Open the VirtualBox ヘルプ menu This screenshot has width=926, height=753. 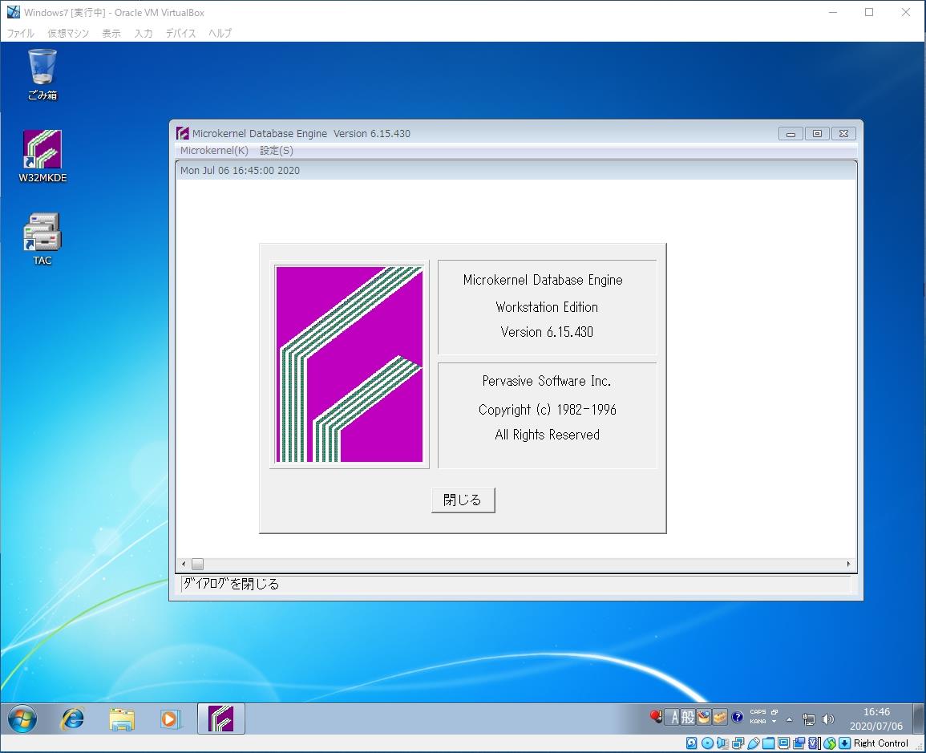pyautogui.click(x=220, y=33)
